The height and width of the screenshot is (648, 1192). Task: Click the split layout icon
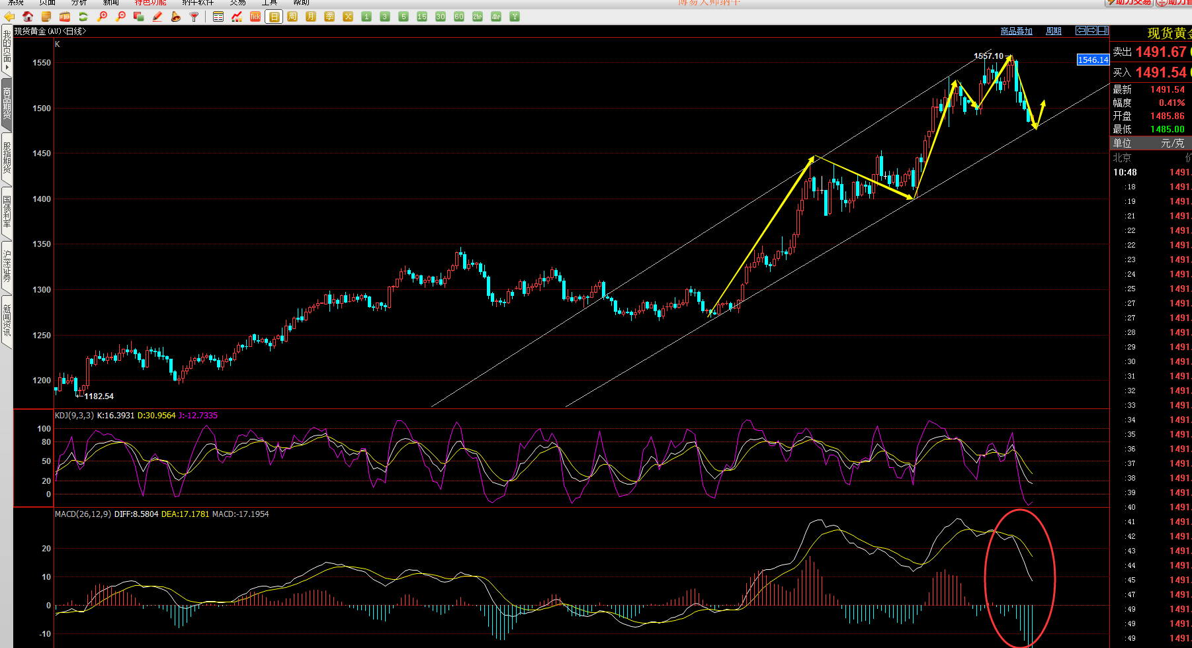pos(1103,30)
